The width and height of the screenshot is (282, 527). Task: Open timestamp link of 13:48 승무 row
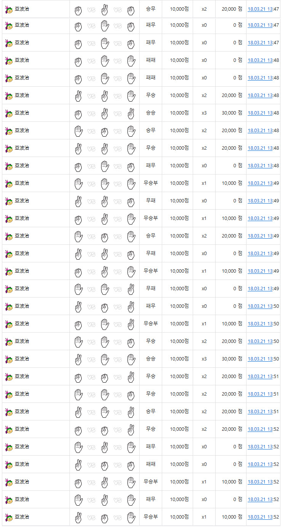point(263,131)
